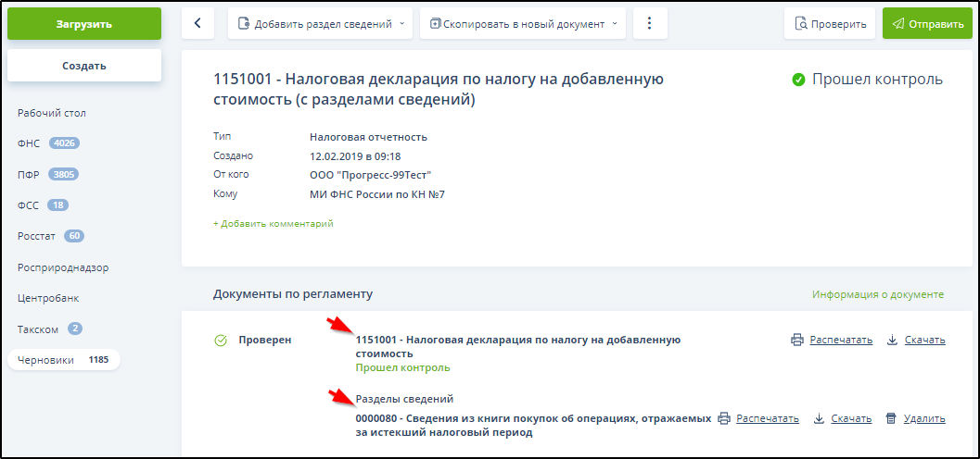This screenshot has height=459, width=980.
Task: Go to Рабочий стол in sidebar
Action: pos(52,113)
